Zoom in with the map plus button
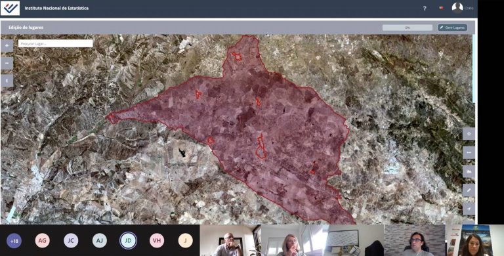 [x=7, y=46]
